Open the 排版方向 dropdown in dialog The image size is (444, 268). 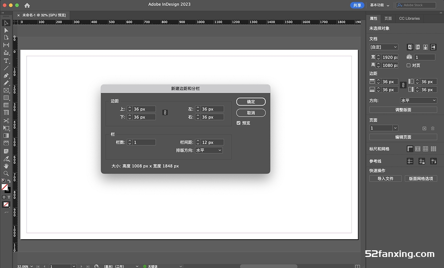pyautogui.click(x=209, y=150)
